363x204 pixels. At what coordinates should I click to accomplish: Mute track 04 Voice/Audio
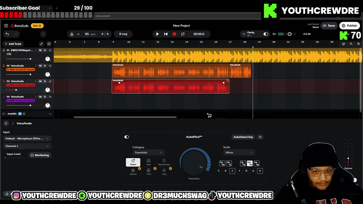40,97
